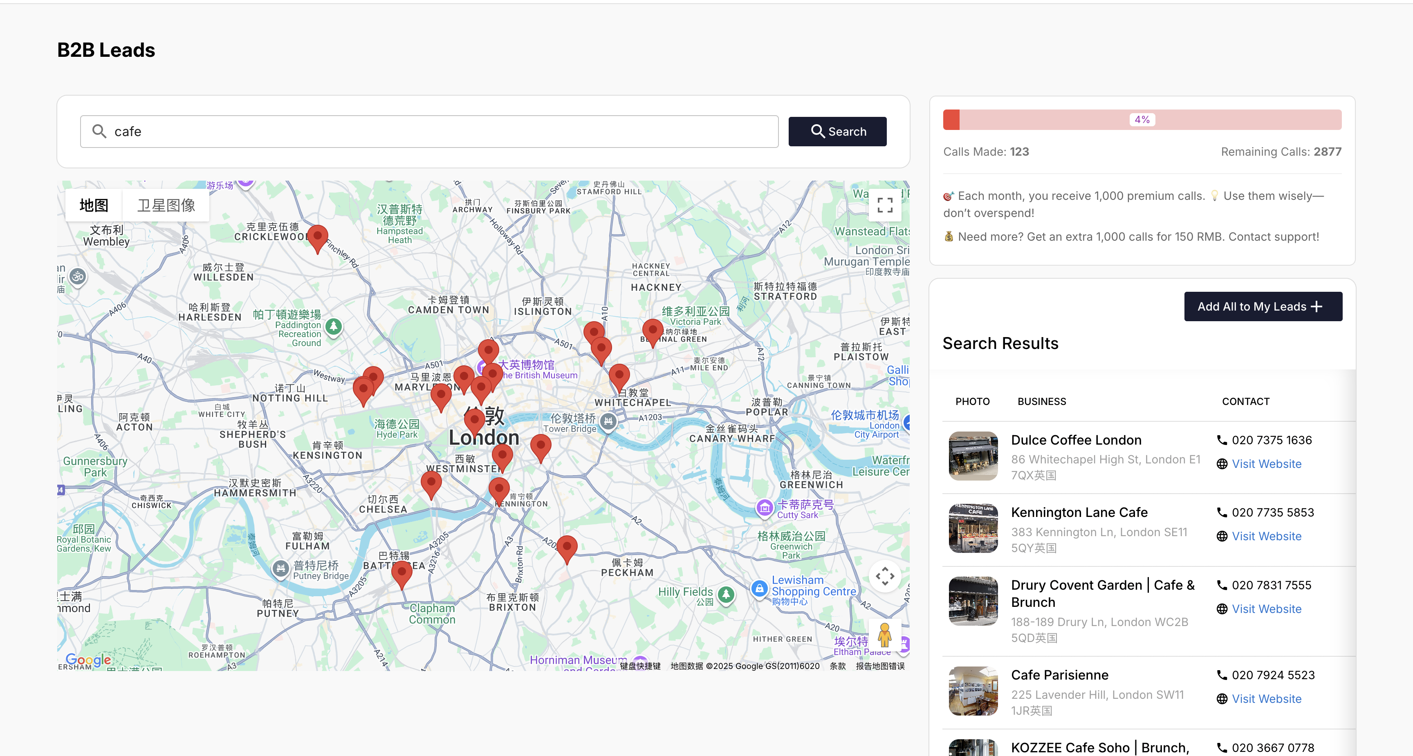
Task: Click the Kennington Lane Cafe business name
Action: click(1079, 512)
